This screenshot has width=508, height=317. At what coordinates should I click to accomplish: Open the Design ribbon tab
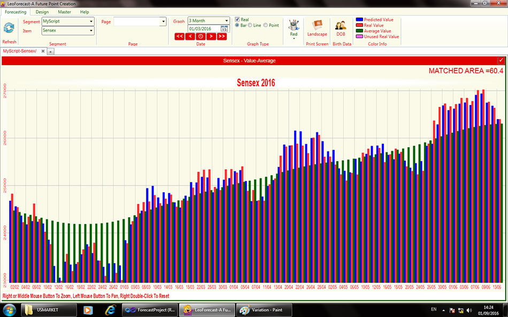[x=42, y=12]
